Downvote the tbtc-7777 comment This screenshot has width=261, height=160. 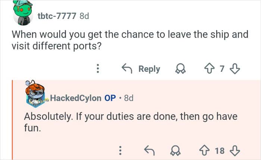click(235, 69)
